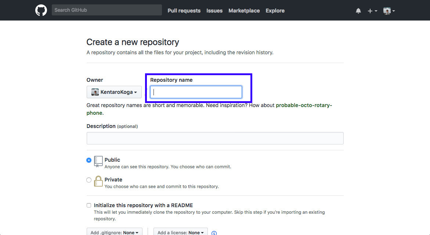430x235 pixels.
Task: Expand the Owner KentaroKoga dropdown
Action: 114,92
